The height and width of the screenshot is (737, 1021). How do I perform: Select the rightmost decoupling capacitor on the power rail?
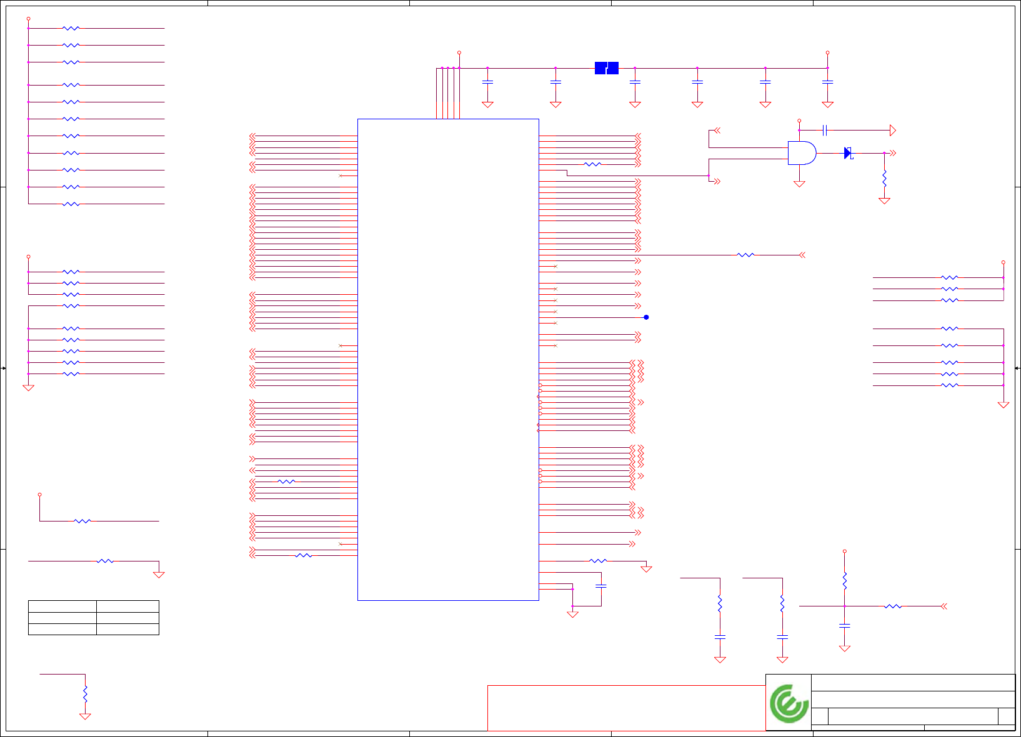coord(827,82)
